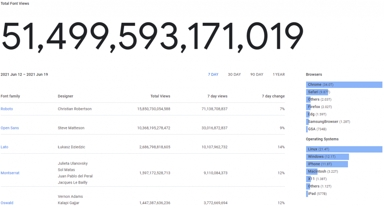Viewport: 384px width, 206px height.
Task: Click the Browsers section heading
Action: pos(314,74)
